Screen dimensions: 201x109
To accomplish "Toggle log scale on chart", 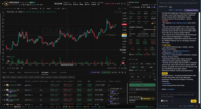I will pyautogui.click(x=122, y=68).
